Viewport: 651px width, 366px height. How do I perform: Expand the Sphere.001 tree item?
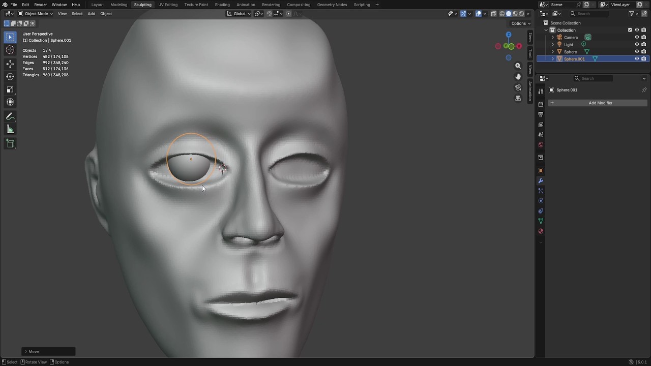coord(553,59)
